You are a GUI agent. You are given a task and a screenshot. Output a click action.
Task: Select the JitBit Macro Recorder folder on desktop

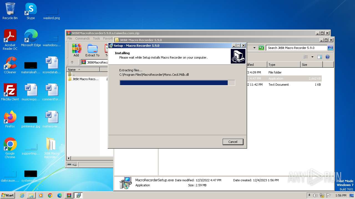tap(52, 148)
